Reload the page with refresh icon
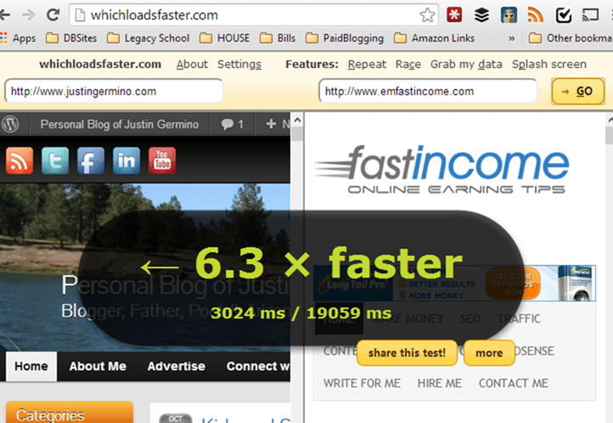Screen dimensions: 613x423 [53, 14]
